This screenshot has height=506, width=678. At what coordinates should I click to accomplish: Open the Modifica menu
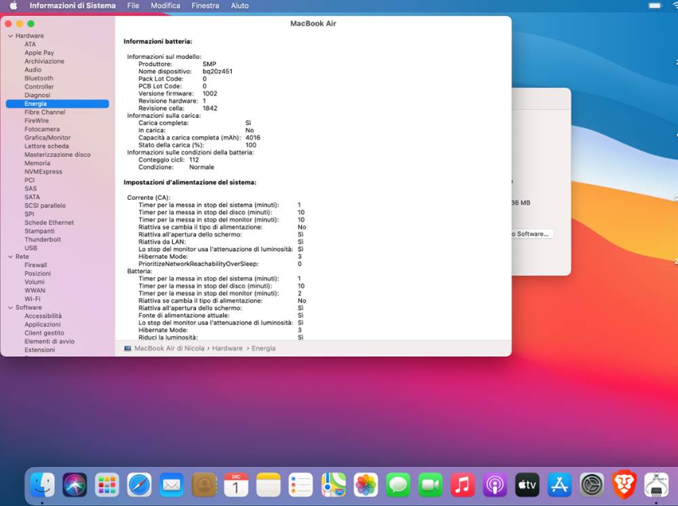[x=165, y=5]
